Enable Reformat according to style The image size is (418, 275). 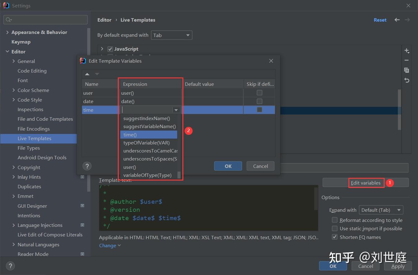pyautogui.click(x=335, y=220)
